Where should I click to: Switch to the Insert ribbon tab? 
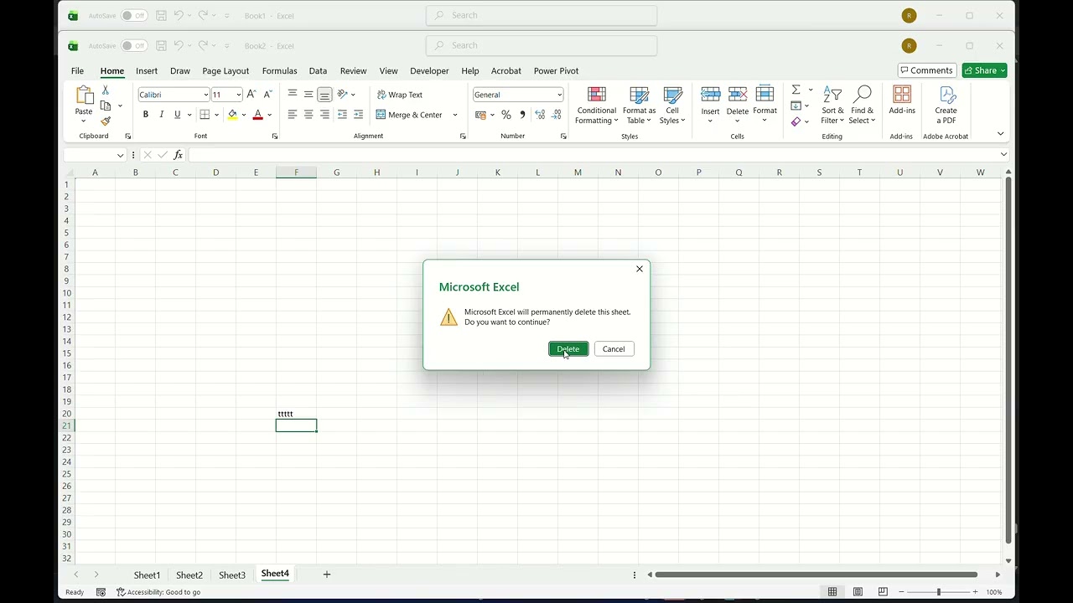click(x=147, y=71)
